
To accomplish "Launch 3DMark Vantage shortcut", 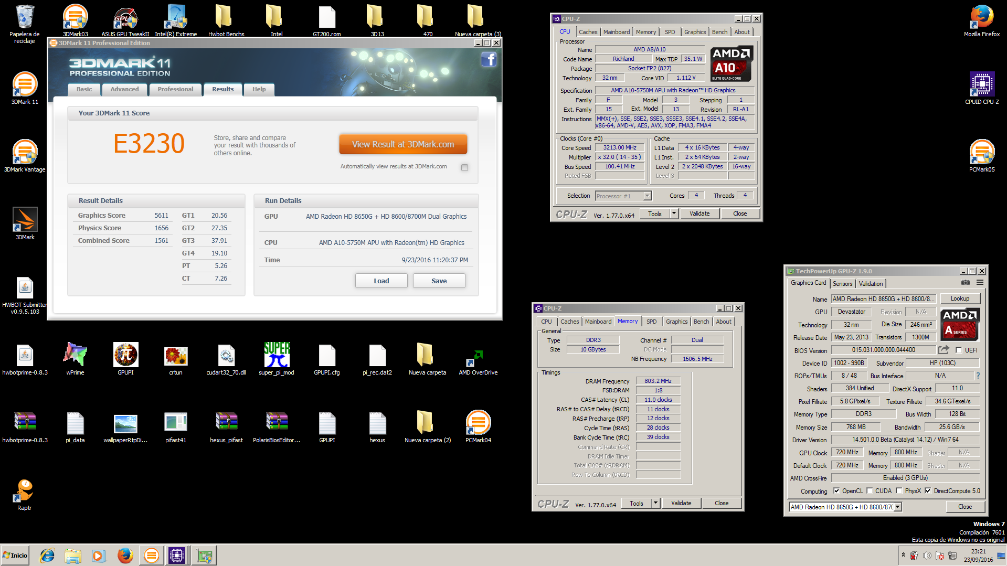I will (x=25, y=156).
